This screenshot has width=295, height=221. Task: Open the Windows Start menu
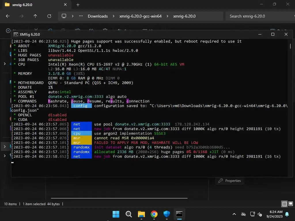point(116,214)
